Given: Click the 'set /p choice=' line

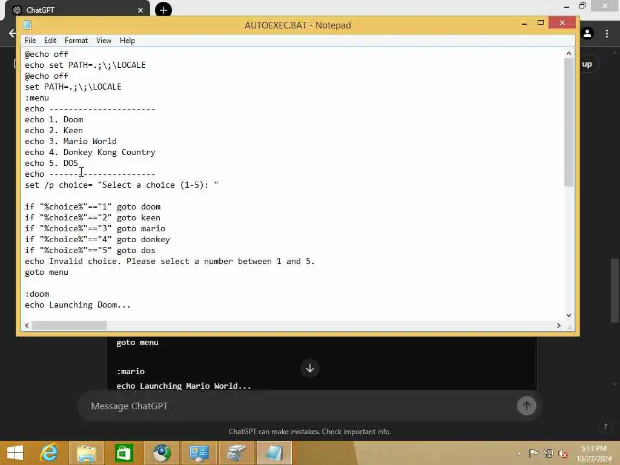Looking at the screenshot, I should [121, 185].
